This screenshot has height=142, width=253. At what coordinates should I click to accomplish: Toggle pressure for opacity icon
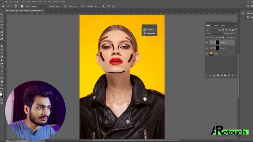pos(65,6)
